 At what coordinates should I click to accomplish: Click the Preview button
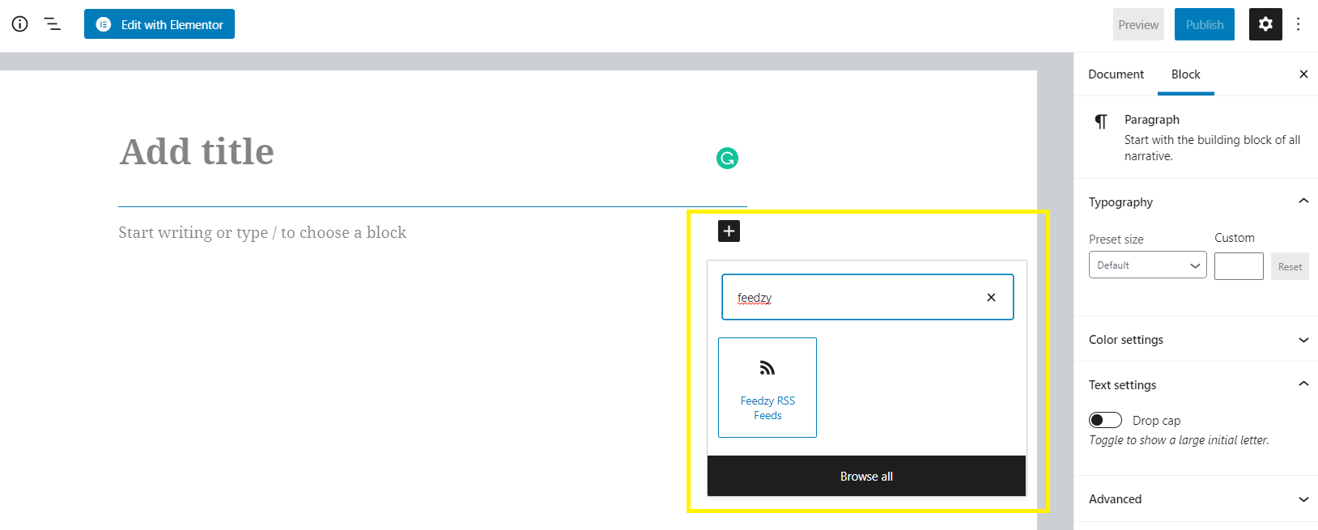tap(1138, 24)
